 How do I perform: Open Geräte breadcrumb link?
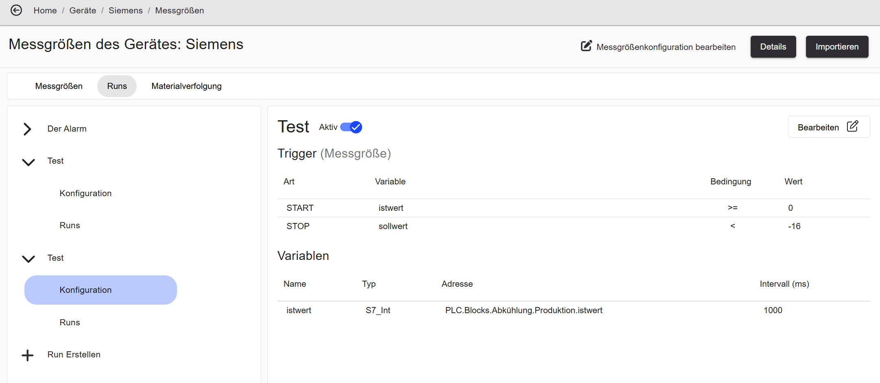click(x=83, y=11)
